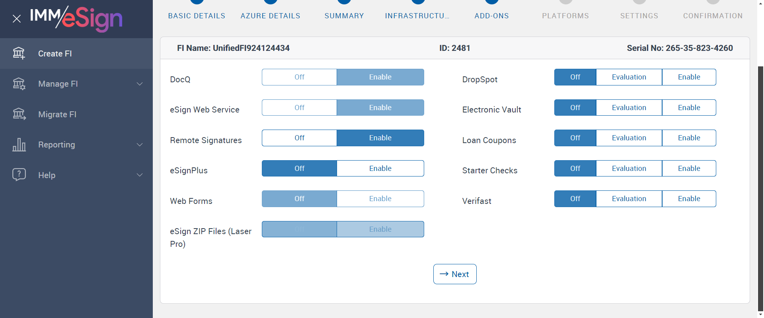The height and width of the screenshot is (318, 764).
Task: Turn DropSpot Off
Action: point(575,77)
